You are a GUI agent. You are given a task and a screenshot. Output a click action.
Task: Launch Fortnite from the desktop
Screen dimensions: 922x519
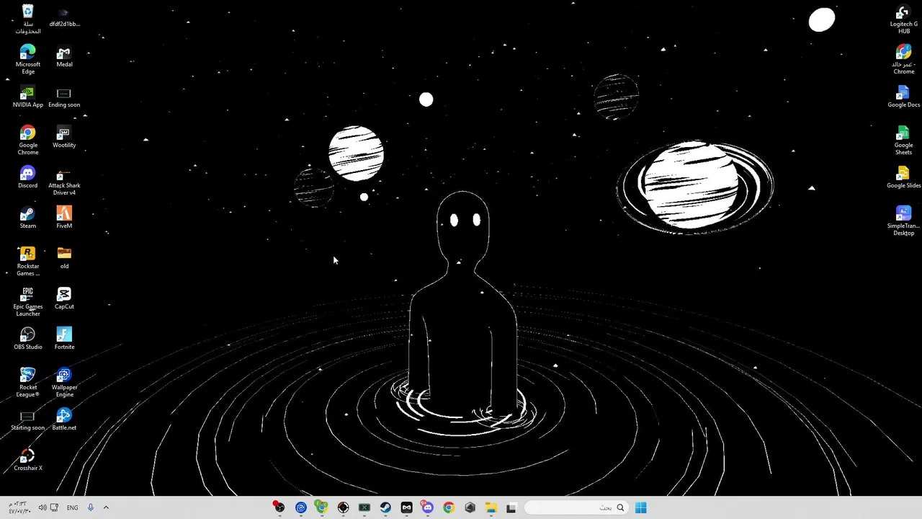click(x=64, y=340)
